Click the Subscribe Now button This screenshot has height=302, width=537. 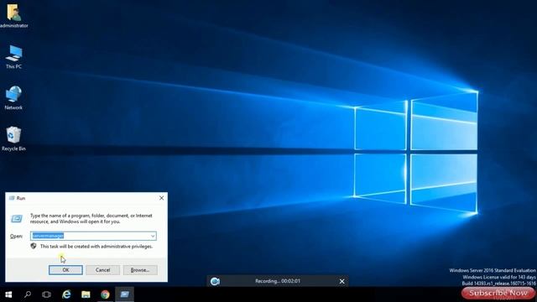[x=498, y=293]
